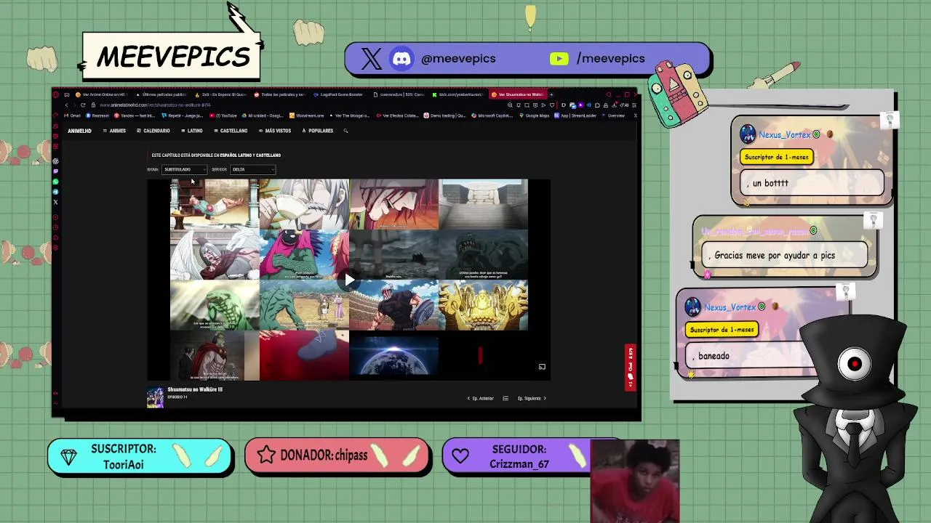
Task: Click the YouTube icon beside /meevepics
Action: 559,59
